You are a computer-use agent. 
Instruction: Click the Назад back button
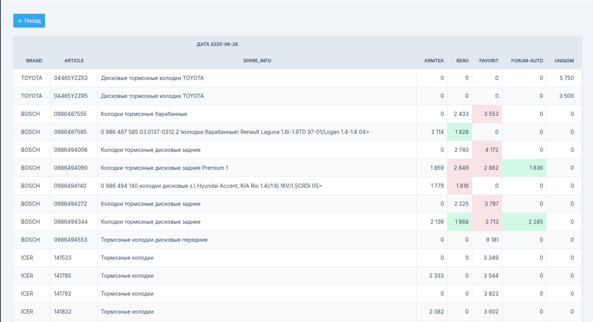tap(29, 21)
